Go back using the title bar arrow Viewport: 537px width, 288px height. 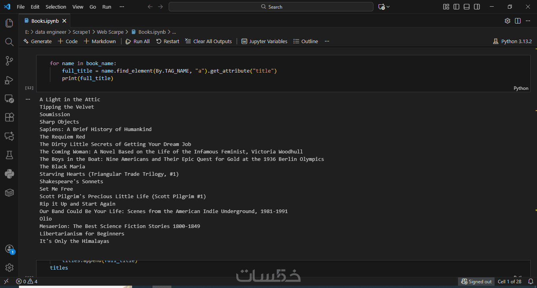[x=150, y=7]
